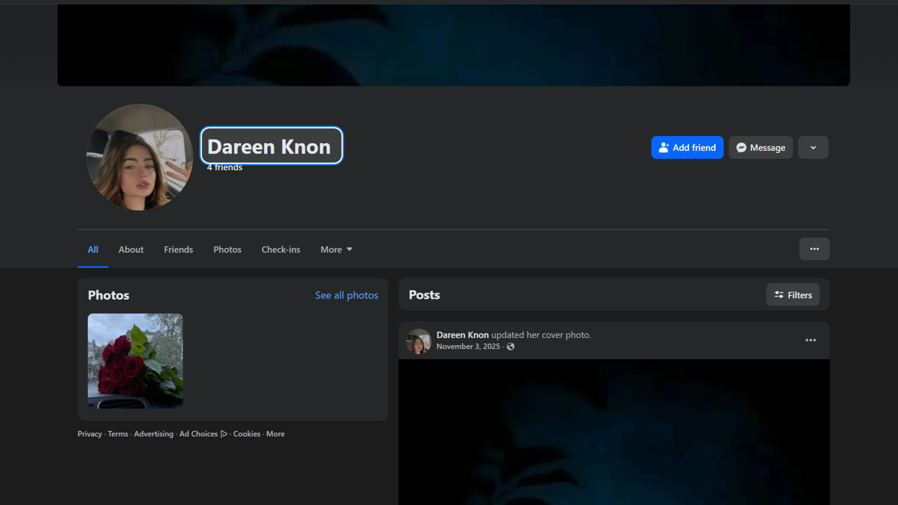View the large profile picture
The width and height of the screenshot is (898, 505).
(x=140, y=157)
